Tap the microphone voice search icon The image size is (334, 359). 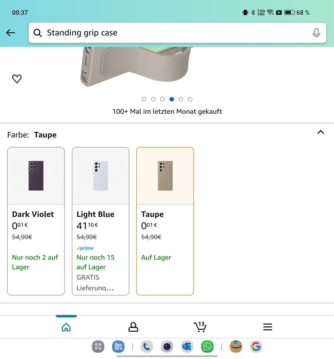[316, 33]
